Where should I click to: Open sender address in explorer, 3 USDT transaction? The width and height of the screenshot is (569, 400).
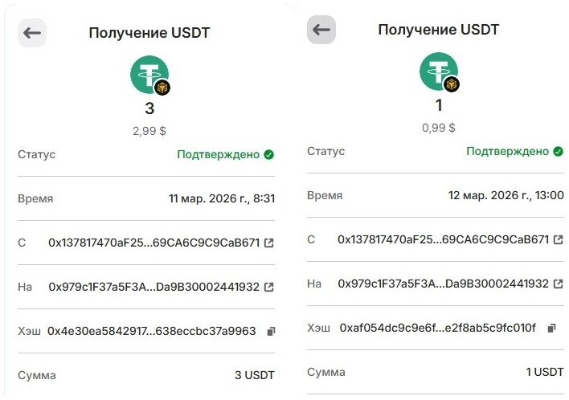[268, 243]
